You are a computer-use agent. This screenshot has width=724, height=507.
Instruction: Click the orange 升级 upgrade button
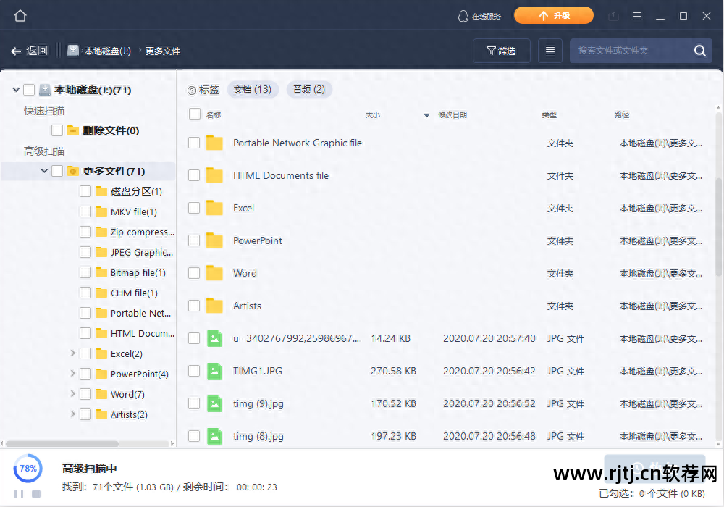coord(554,14)
